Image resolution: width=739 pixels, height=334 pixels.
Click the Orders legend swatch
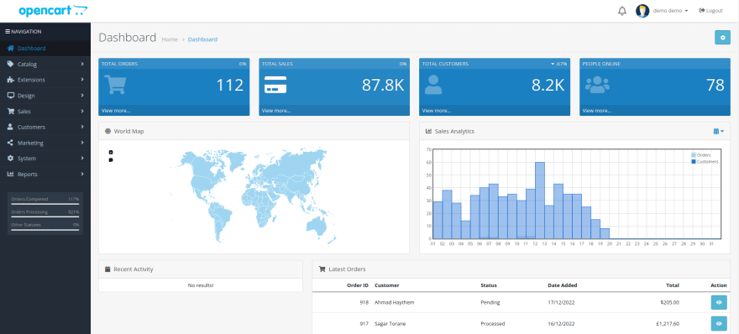click(694, 155)
